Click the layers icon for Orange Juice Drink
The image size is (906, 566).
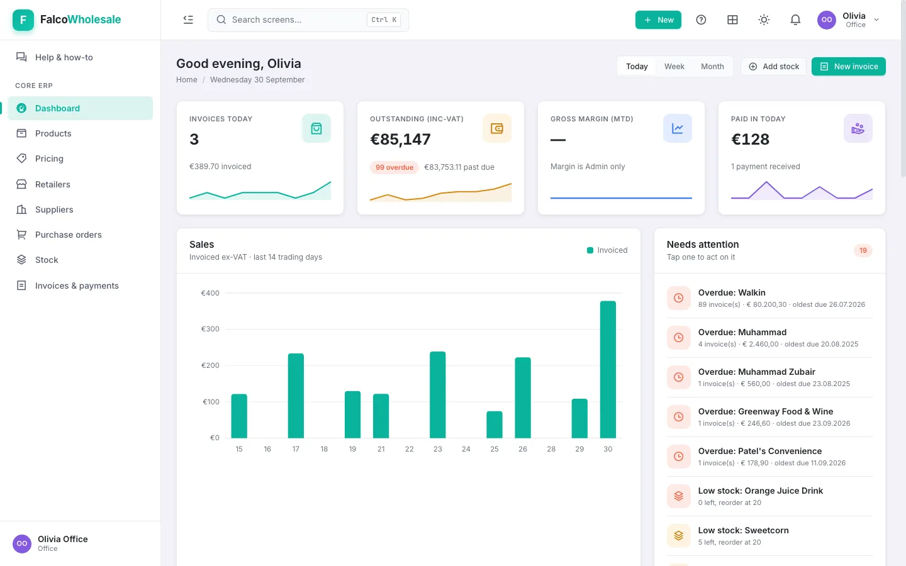point(679,496)
